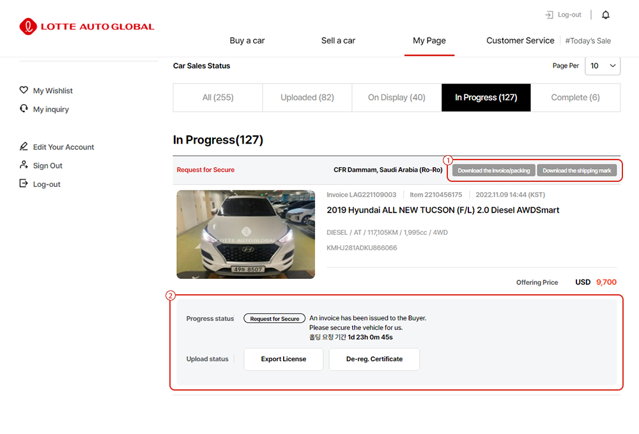
Task: Open the #Today's Sale link
Action: tap(588, 41)
